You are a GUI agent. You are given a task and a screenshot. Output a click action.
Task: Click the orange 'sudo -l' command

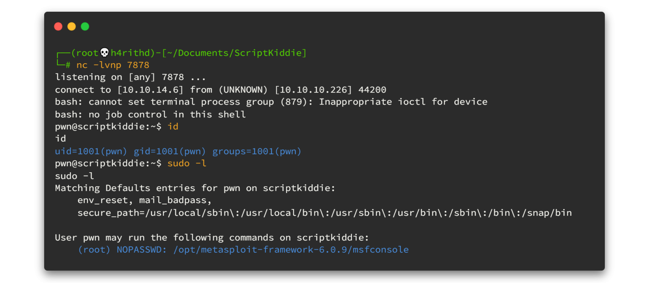coord(187,164)
